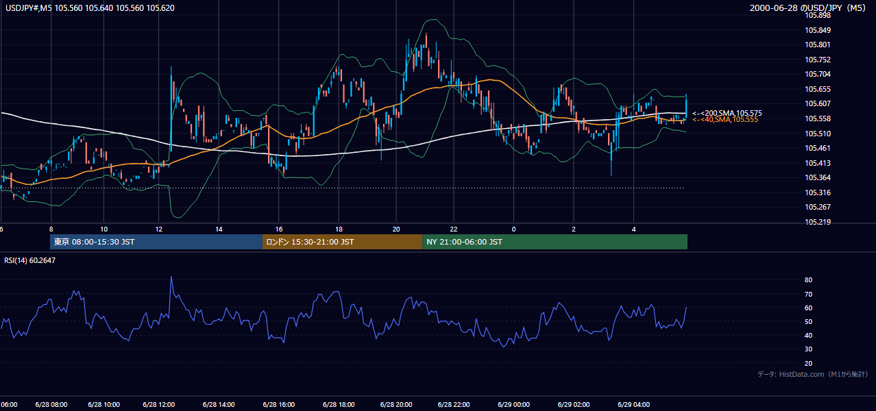
Task: Click price axis label 105.849
Action: pos(818,30)
